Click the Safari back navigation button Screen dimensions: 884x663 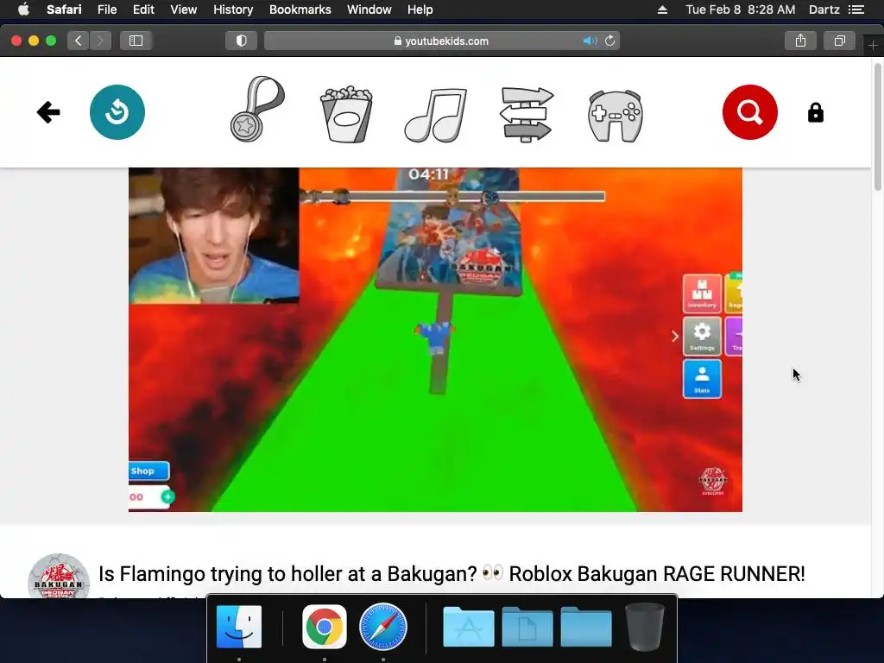78,41
